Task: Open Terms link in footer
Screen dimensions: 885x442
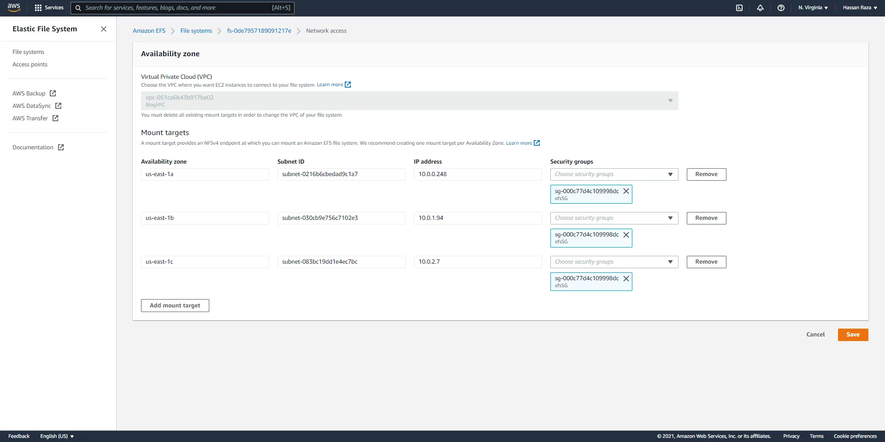Action: tap(816, 436)
